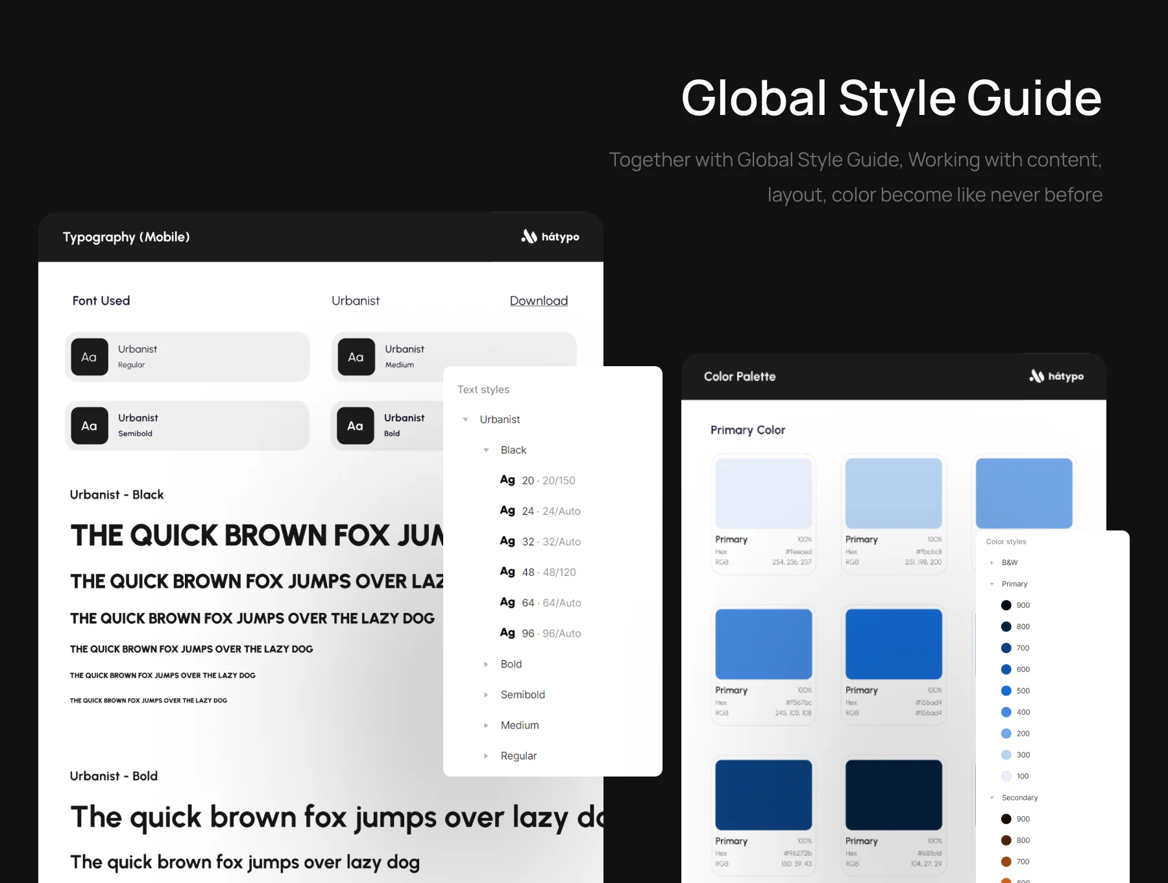The height and width of the screenshot is (883, 1168).
Task: Click the Ag icon beside 48 · 48/120
Action: [507, 571]
